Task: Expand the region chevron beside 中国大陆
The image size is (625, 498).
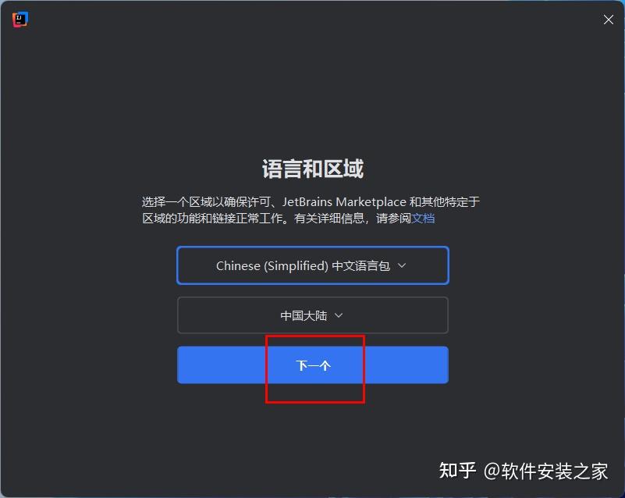Action: point(339,315)
